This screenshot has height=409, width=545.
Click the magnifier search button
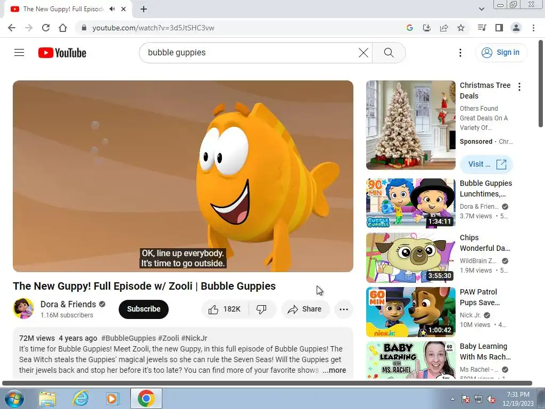389,53
